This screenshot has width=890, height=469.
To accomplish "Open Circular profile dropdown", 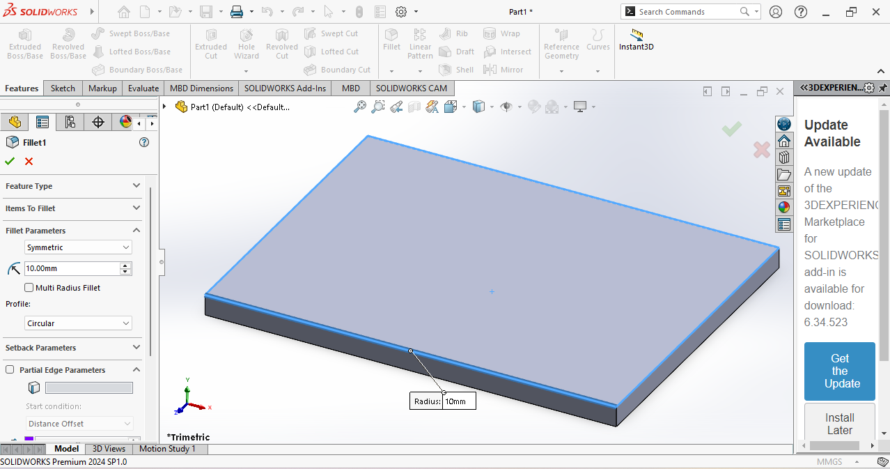I will (x=78, y=323).
